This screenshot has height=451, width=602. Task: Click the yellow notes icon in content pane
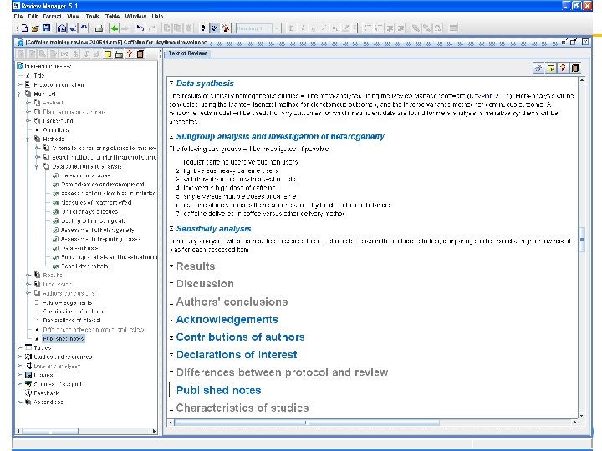point(551,68)
